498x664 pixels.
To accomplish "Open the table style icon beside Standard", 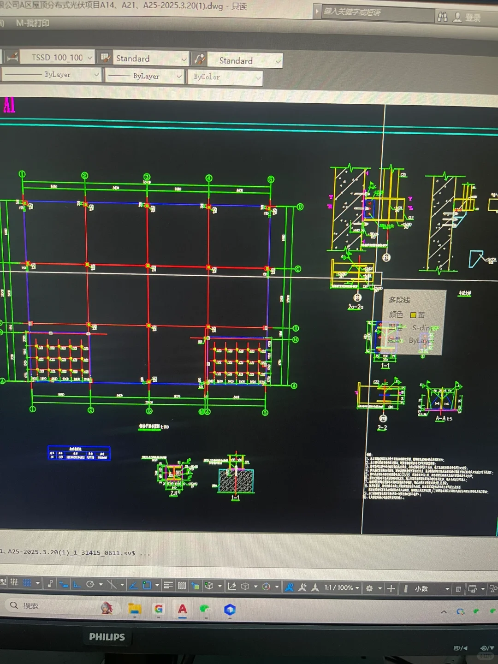I will [105, 58].
